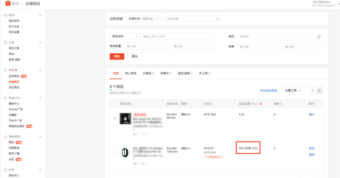Switch to the 架上商品 tab
The height and width of the screenshot is (178, 340).
click(x=131, y=73)
